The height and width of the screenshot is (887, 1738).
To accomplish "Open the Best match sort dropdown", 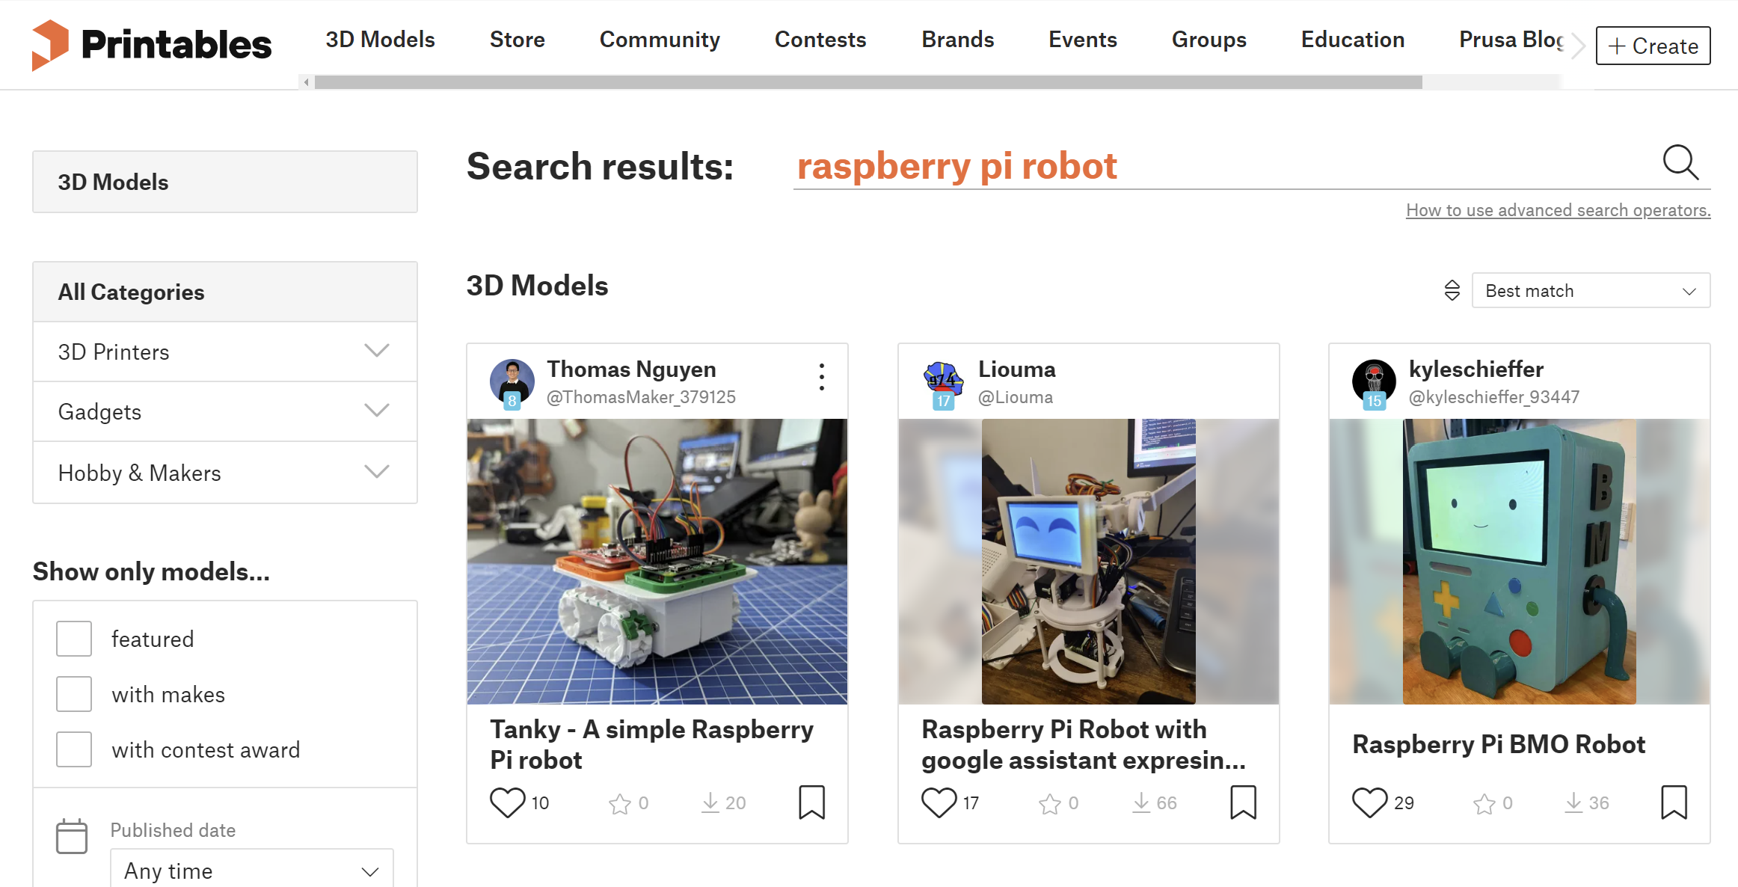I will point(1591,290).
